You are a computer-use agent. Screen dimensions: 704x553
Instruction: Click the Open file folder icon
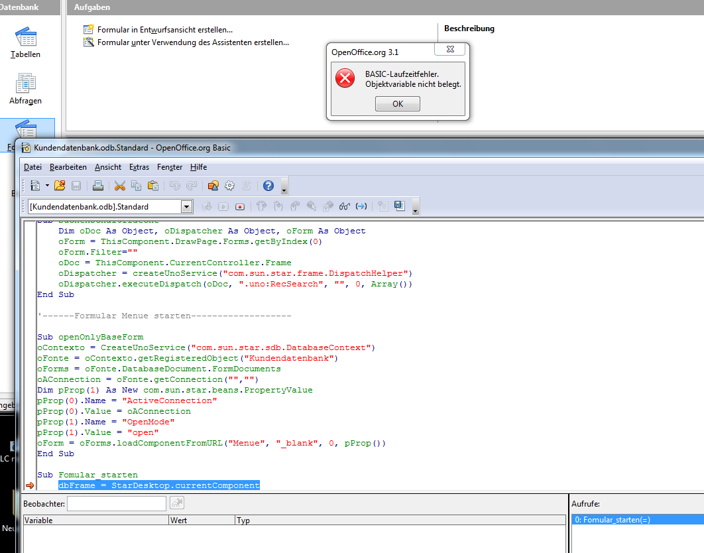click(x=60, y=186)
